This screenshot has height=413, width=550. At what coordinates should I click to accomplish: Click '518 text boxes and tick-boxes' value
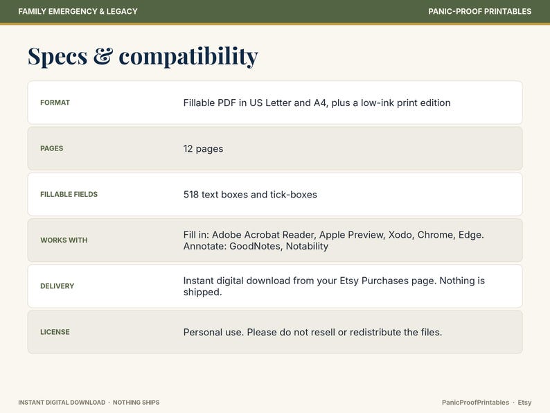click(250, 195)
